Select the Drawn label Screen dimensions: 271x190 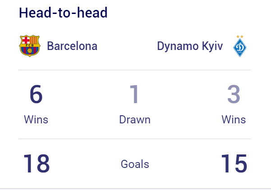135,120
